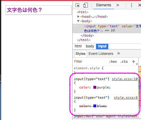Toggle the :hov element state panel
141x120 pixels.
pos(113,61)
